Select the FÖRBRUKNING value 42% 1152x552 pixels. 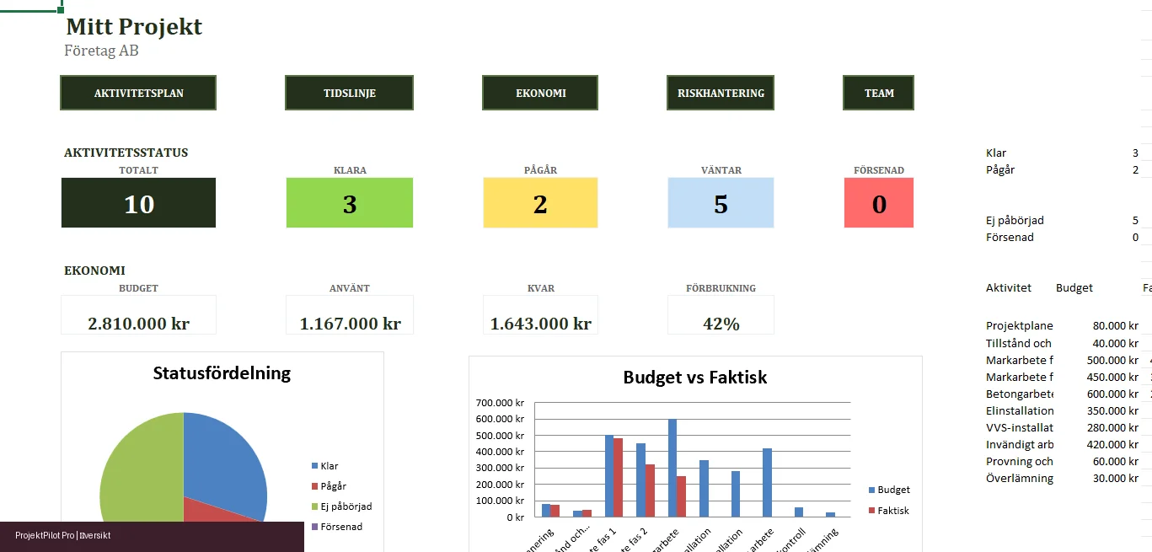pos(721,324)
